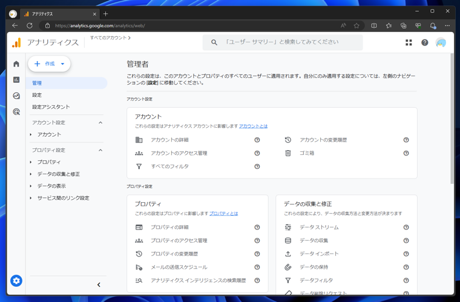Open すべてのアカウント account selector
The width and height of the screenshot is (460, 302).
[x=110, y=38]
